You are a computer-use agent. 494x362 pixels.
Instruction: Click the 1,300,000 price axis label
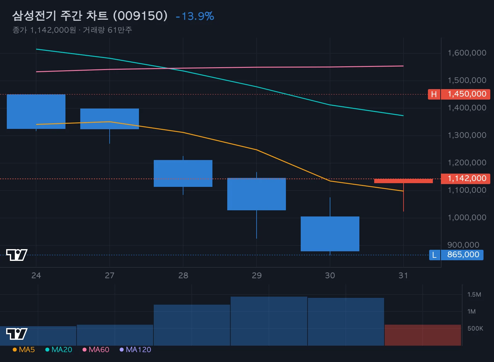pyautogui.click(x=467, y=135)
